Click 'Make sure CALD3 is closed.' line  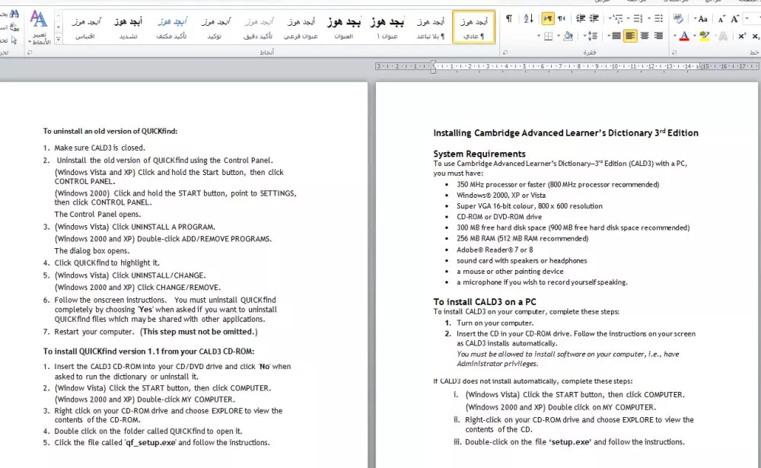tap(100, 148)
